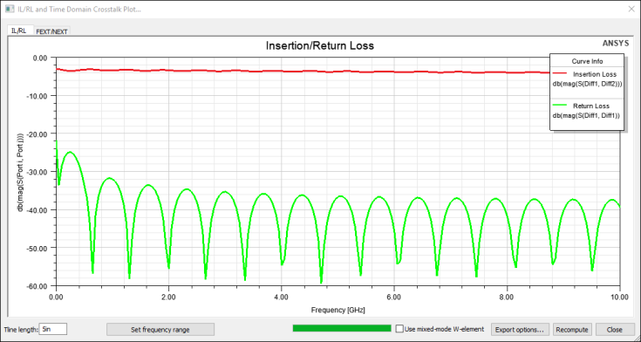Click the green Return Loss legend line
Screen dimensions: 641x342
(559, 106)
